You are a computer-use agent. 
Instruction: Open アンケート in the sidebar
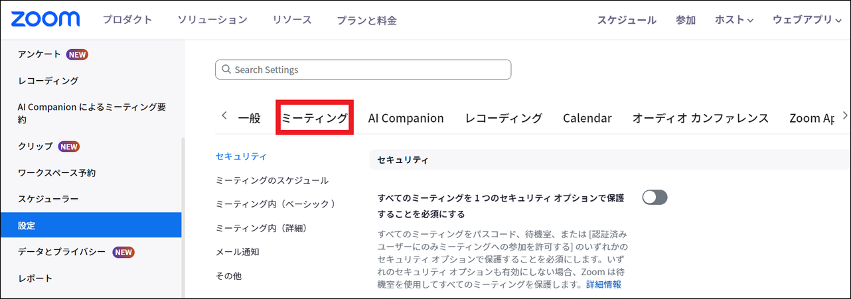39,54
